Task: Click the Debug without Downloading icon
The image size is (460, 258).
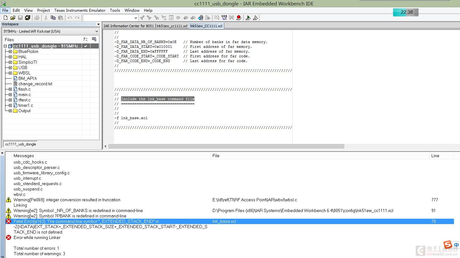Action: click(x=255, y=18)
